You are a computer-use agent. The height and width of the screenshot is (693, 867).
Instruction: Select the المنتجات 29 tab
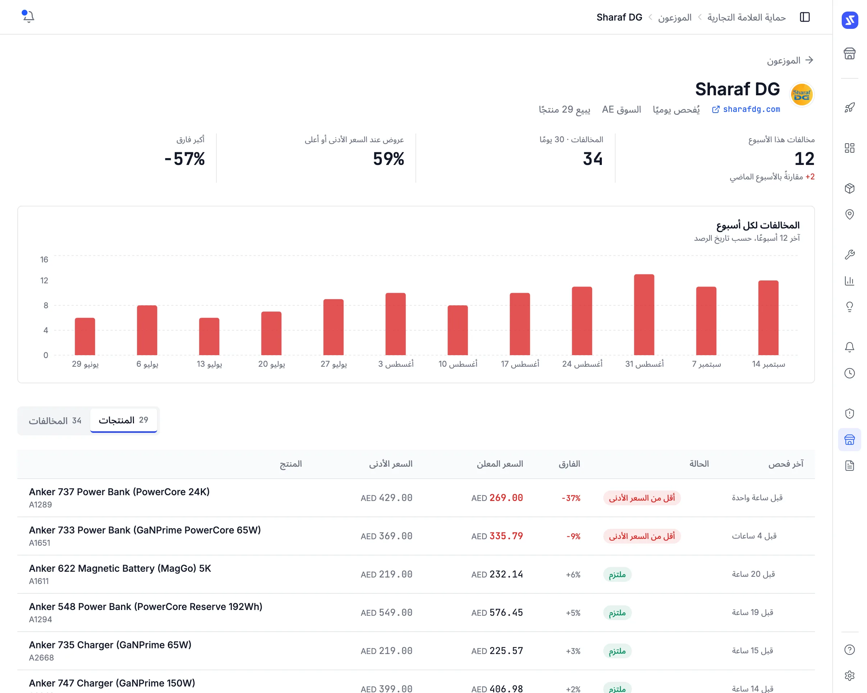pos(124,420)
